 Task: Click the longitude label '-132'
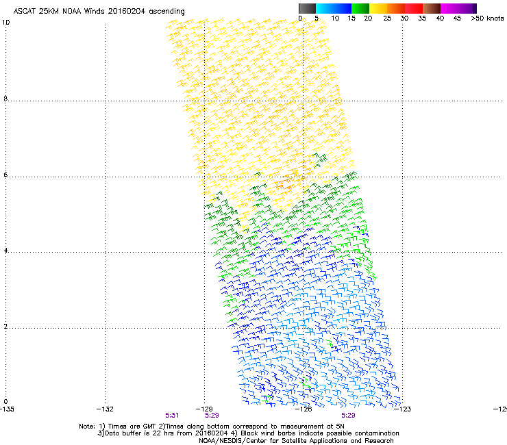click(105, 409)
